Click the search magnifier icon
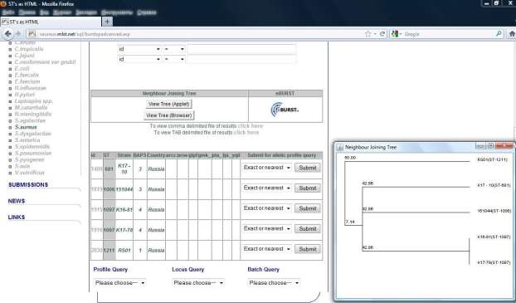This screenshot has width=516, height=303. coord(499,34)
